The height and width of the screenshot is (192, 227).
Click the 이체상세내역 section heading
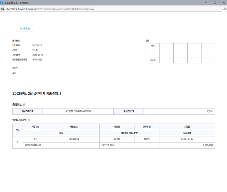click(20, 120)
